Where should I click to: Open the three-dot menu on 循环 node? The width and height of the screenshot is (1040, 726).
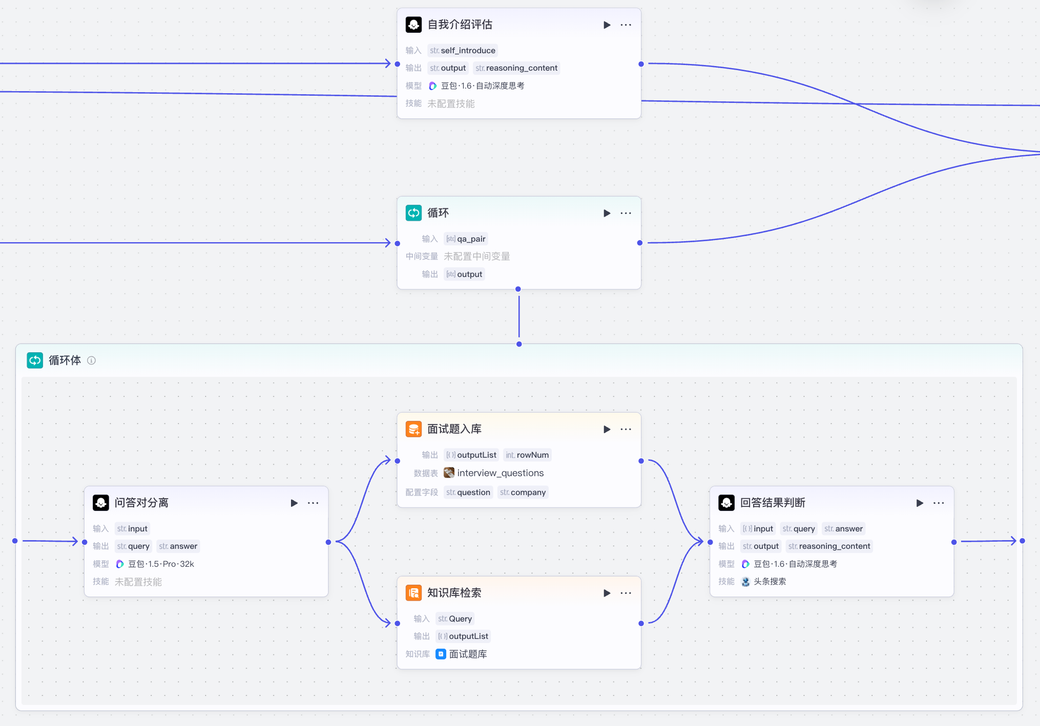(x=626, y=213)
